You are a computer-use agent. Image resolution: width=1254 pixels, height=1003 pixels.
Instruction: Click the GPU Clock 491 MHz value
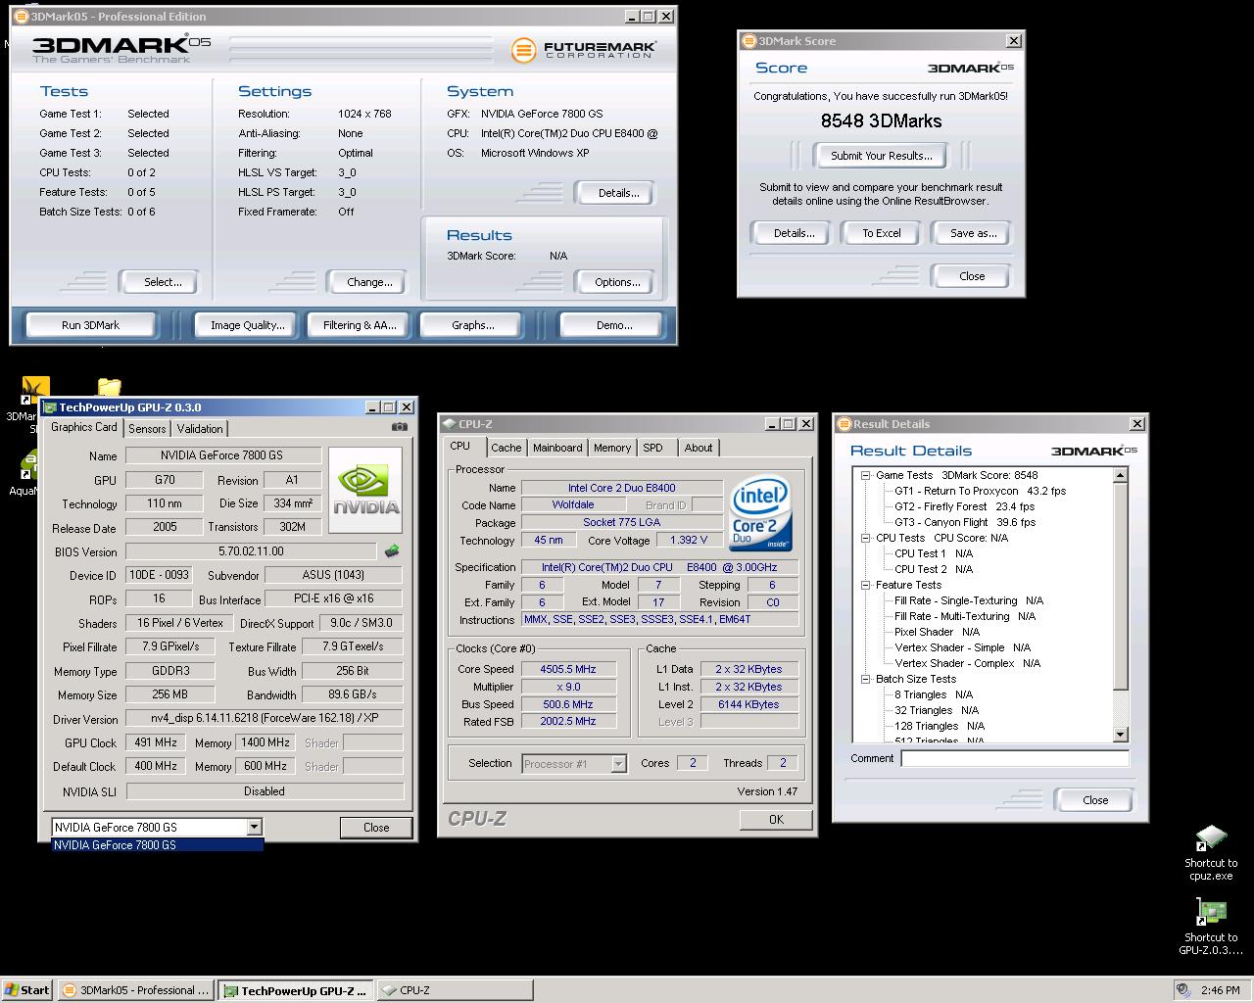coord(153,742)
